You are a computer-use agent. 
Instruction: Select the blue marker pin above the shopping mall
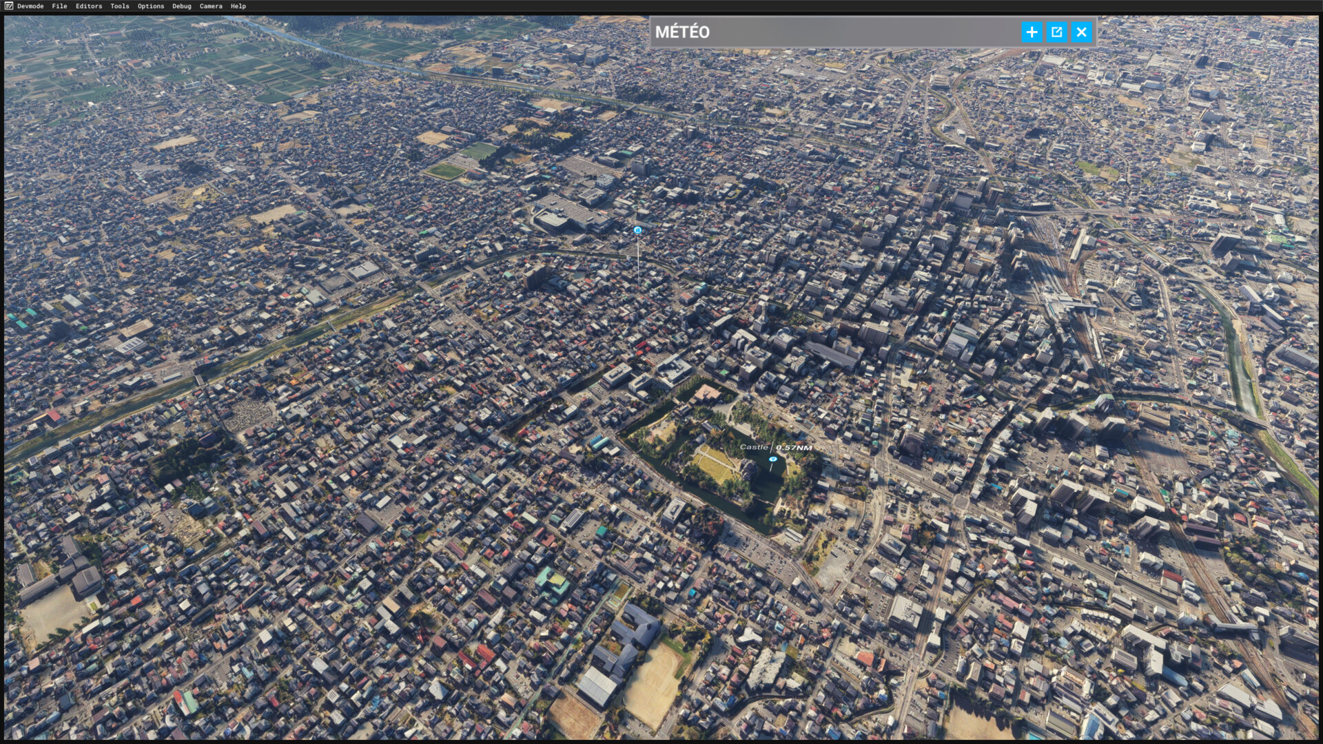point(637,230)
